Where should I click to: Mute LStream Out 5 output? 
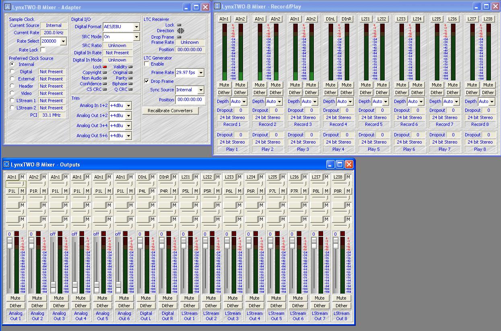(x=276, y=298)
